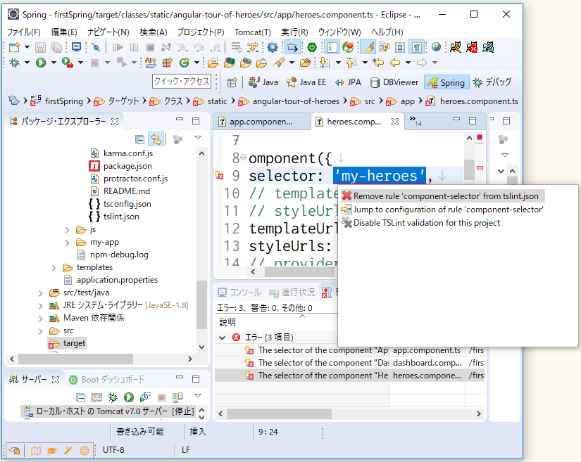Expand the templates folder

pos(56,267)
